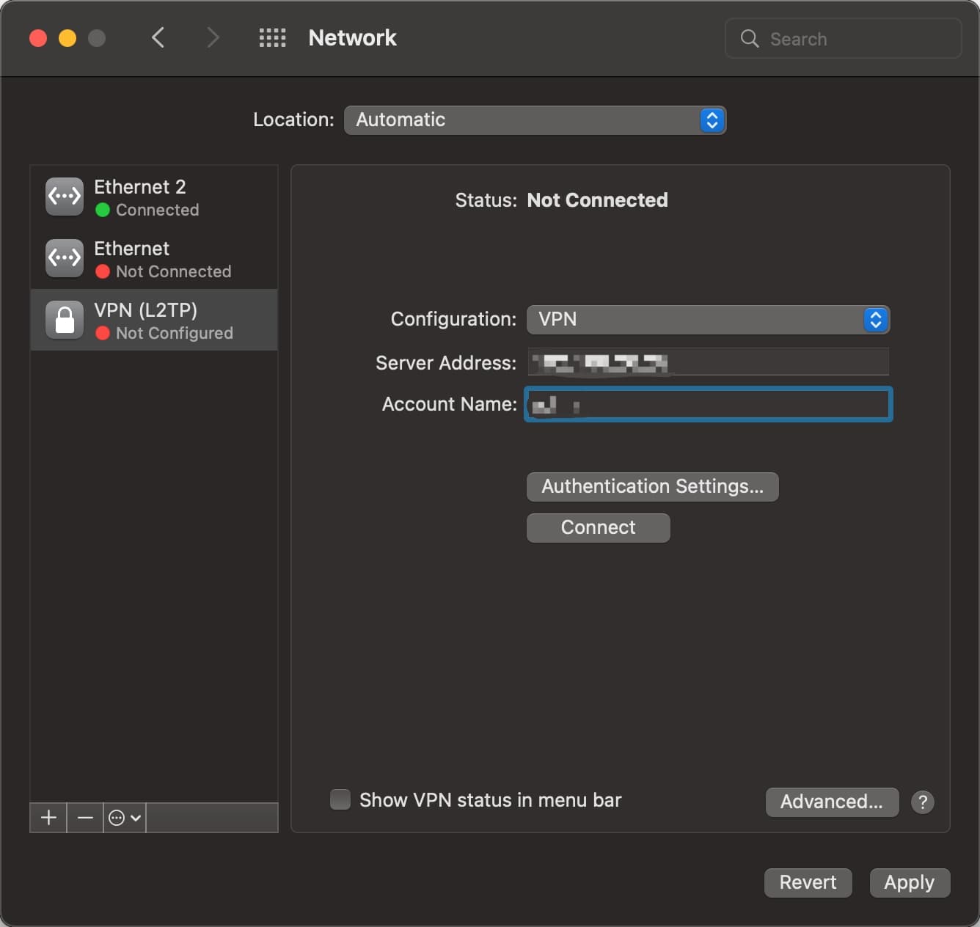Apply the network changes
This screenshot has height=927, width=980.
[910, 882]
